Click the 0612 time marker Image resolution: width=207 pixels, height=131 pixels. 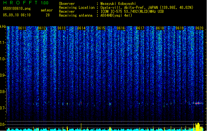42,28
